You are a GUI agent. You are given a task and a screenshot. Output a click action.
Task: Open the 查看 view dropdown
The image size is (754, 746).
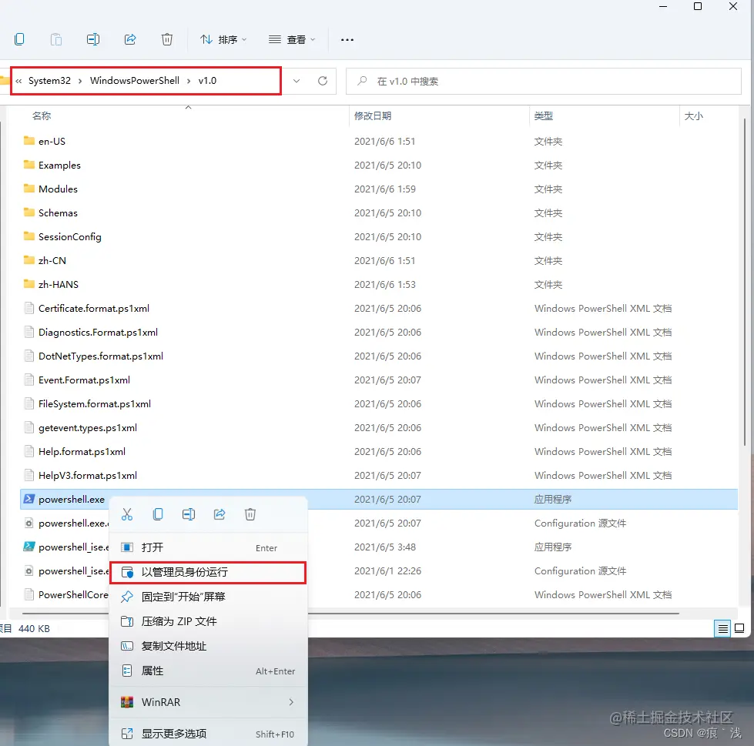[292, 39]
